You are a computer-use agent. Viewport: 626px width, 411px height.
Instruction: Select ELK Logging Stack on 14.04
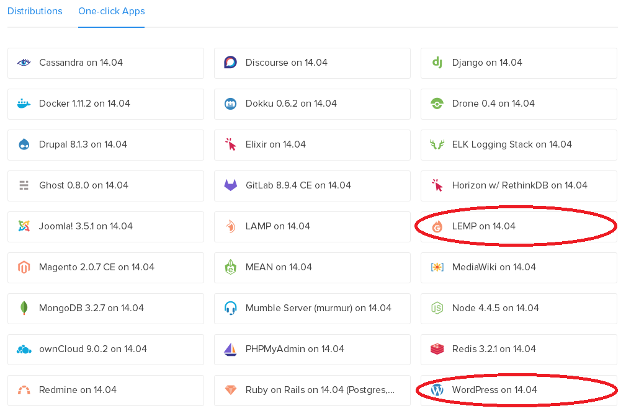coord(519,145)
